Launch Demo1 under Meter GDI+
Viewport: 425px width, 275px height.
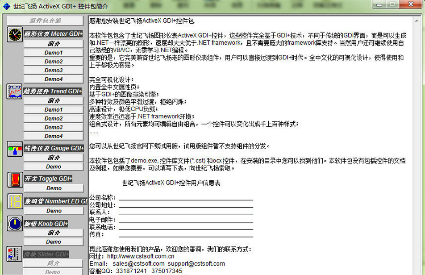[54, 53]
